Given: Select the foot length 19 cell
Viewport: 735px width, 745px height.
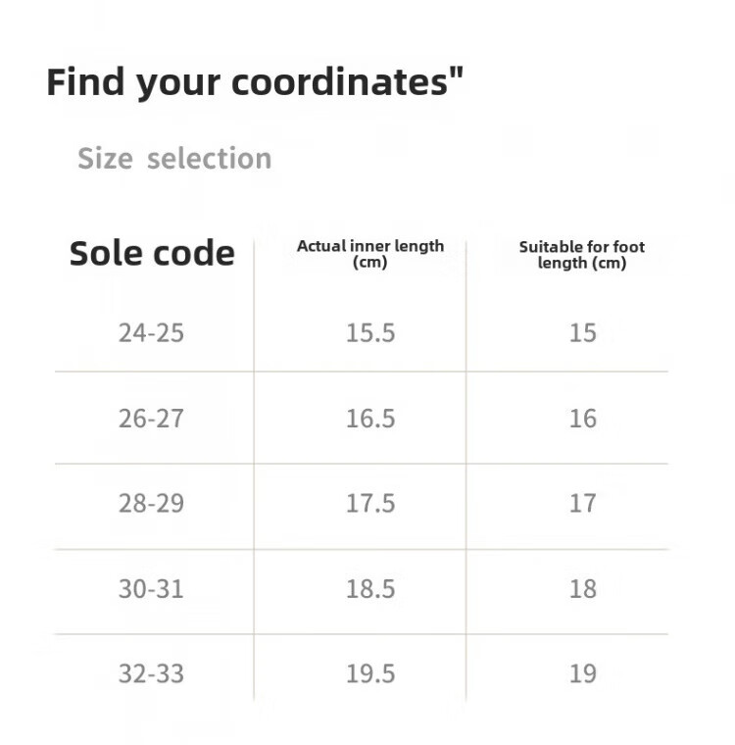Looking at the screenshot, I should pos(582,674).
